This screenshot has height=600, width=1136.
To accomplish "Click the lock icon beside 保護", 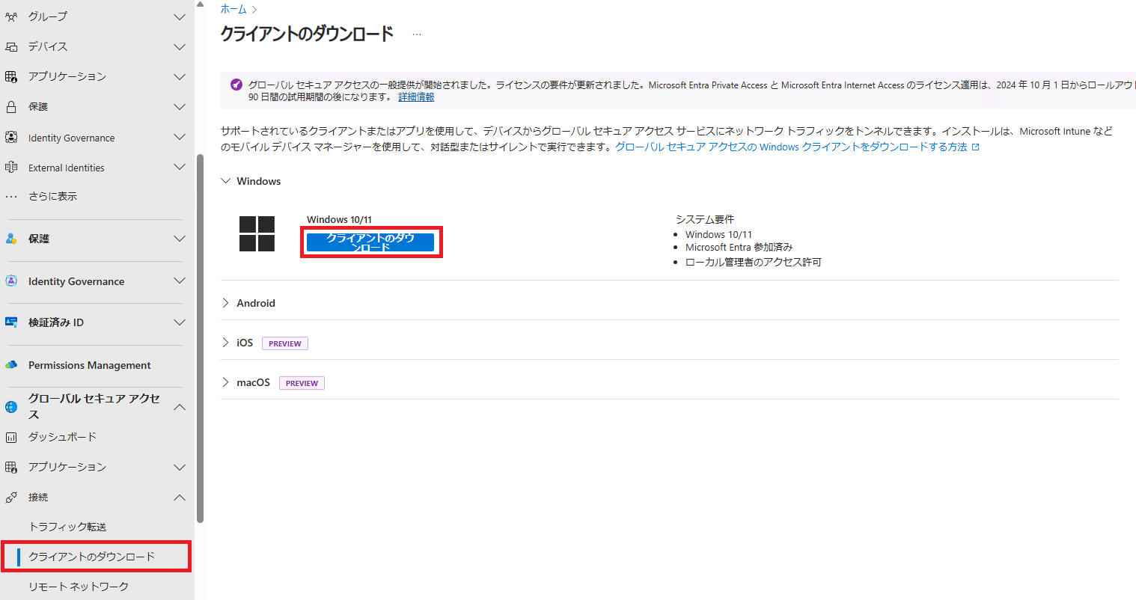I will (x=11, y=107).
